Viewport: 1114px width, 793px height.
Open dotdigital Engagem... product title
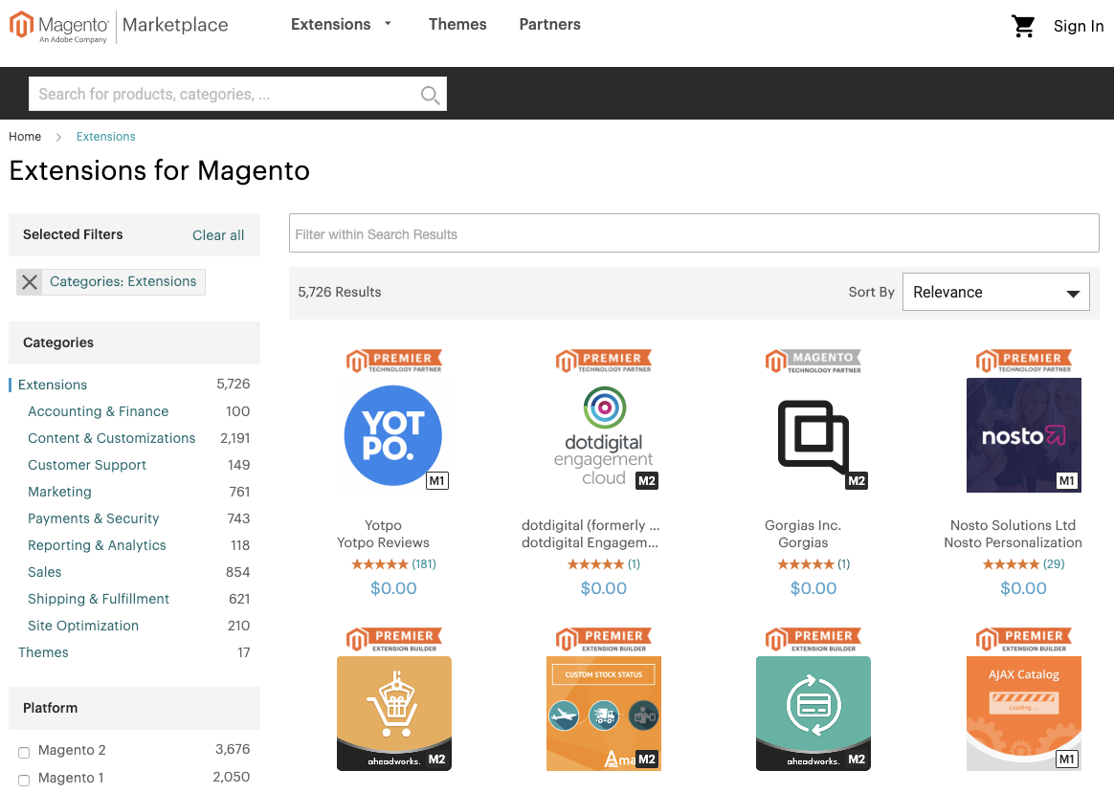point(590,542)
